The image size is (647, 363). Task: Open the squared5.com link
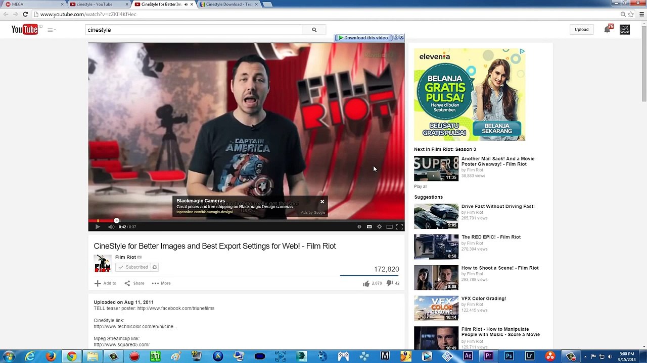121,345
